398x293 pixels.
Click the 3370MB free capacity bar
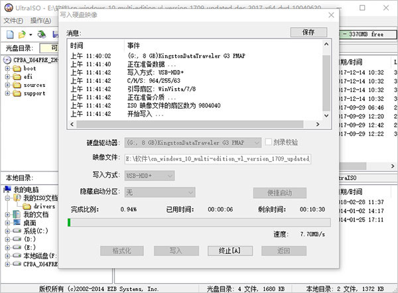pos(367,34)
